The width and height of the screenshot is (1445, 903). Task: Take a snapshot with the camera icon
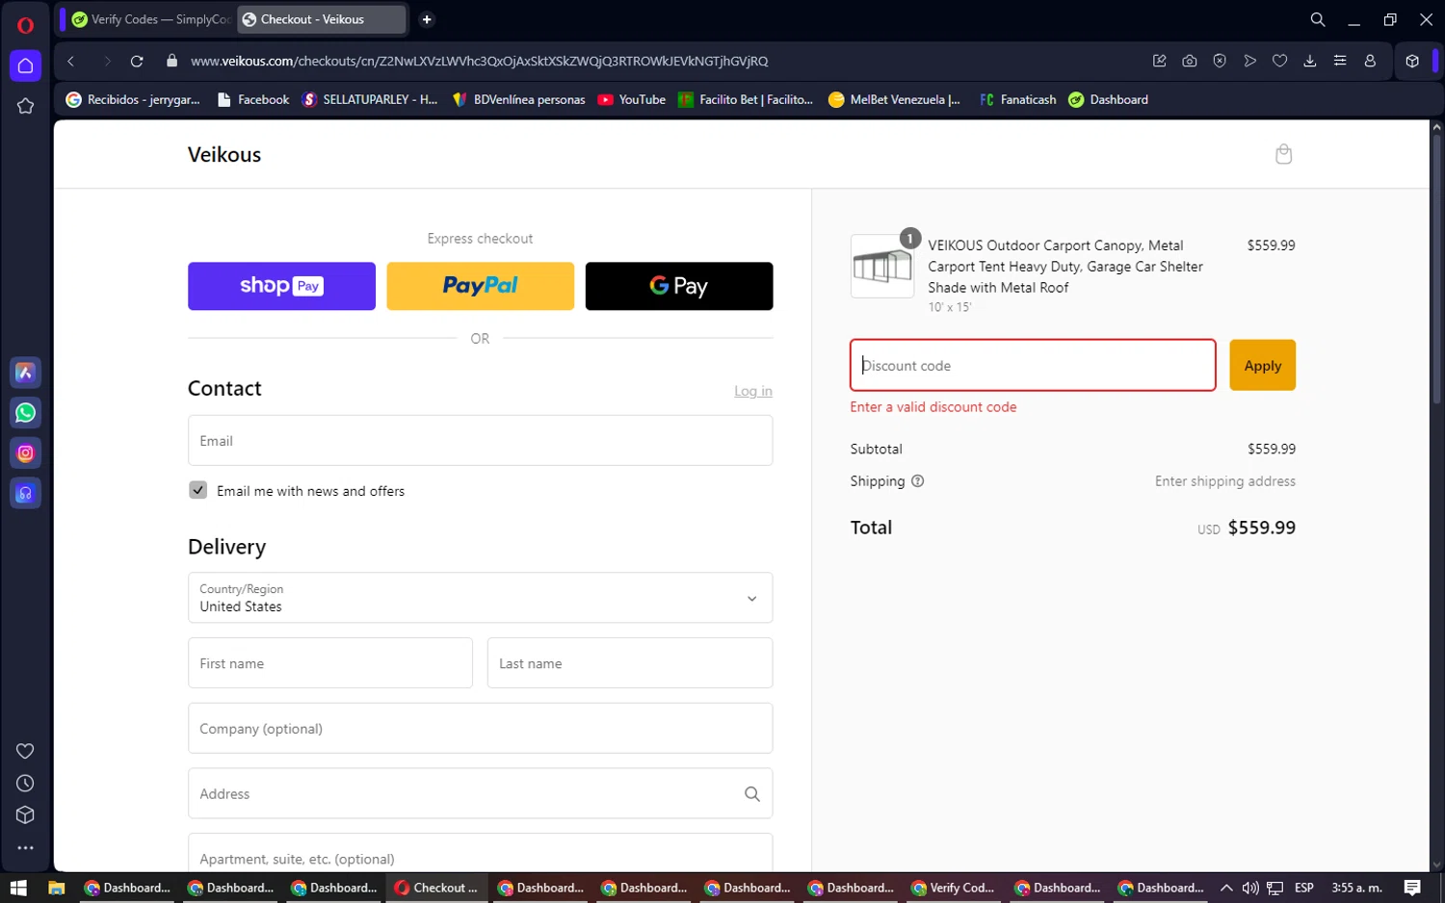1190,61
